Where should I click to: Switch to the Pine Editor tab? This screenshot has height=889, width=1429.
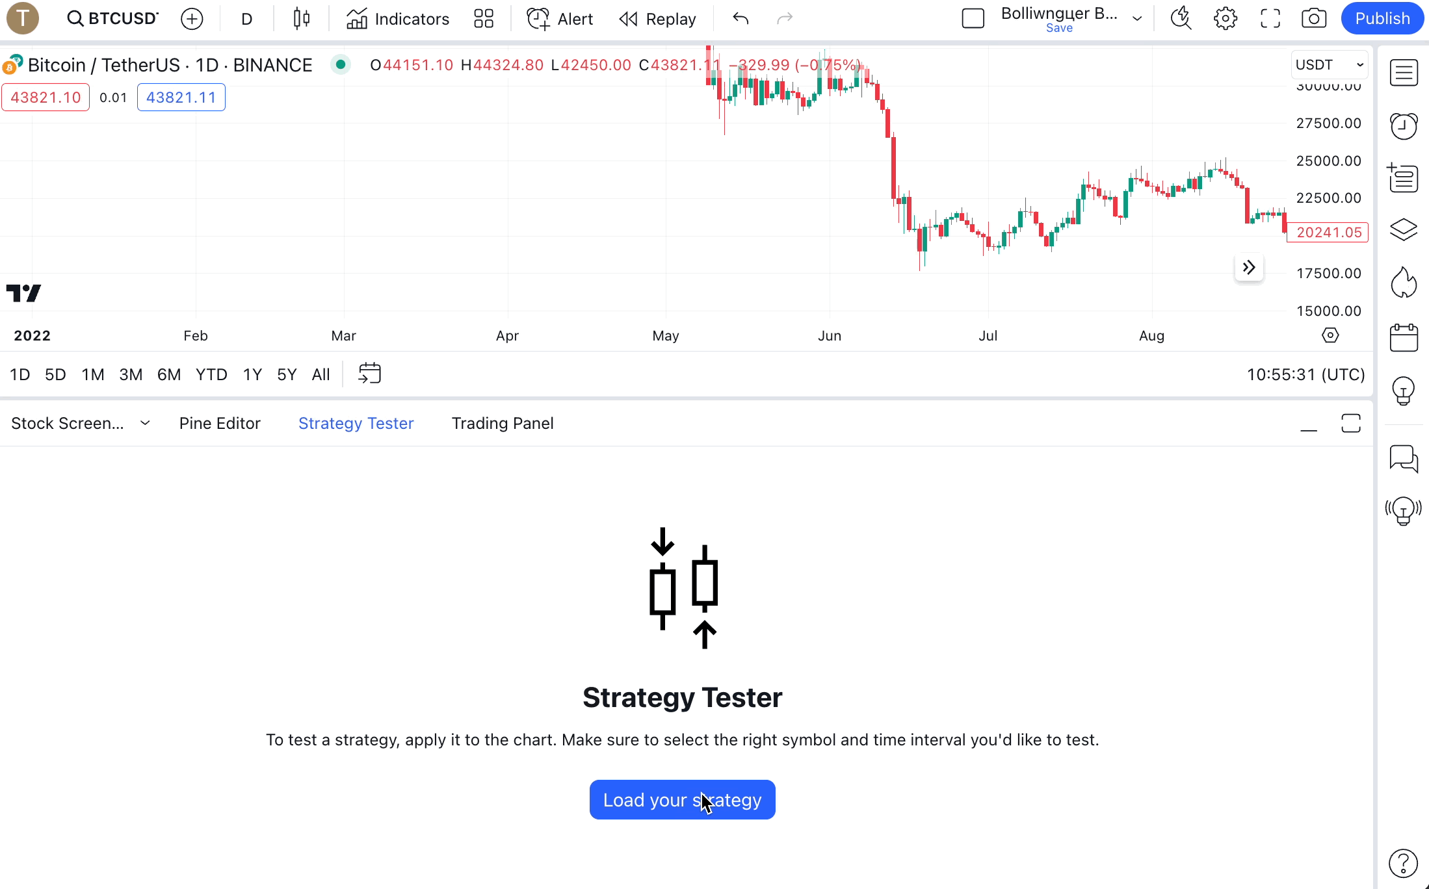(x=220, y=423)
